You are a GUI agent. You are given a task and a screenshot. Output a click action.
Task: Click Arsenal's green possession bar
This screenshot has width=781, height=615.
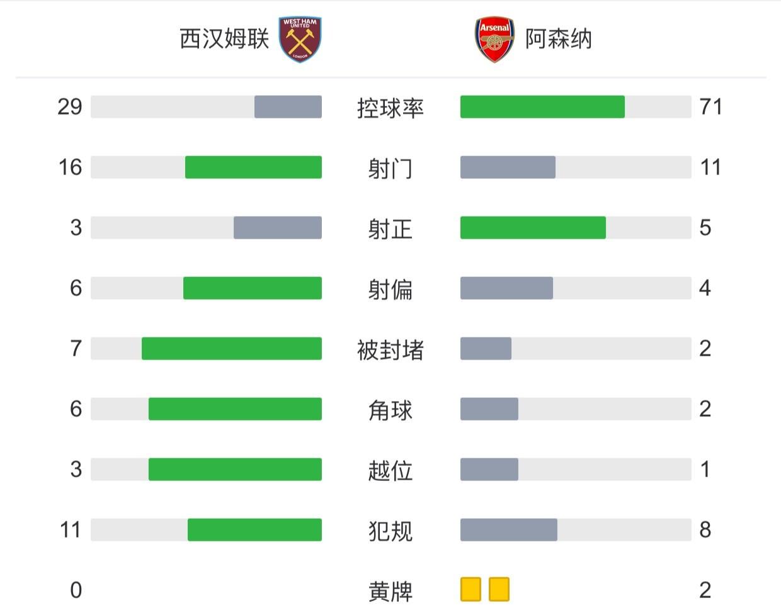(x=542, y=107)
